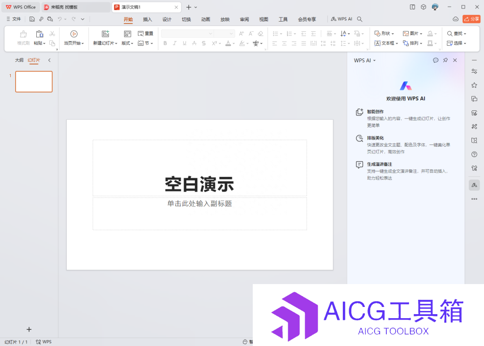Image resolution: width=484 pixels, height=346 pixels.
Task: Decrease font size with A- icon
Action: point(251,33)
